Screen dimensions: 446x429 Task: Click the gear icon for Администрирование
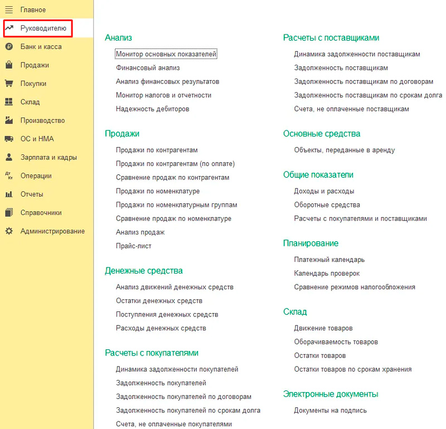[x=9, y=231]
